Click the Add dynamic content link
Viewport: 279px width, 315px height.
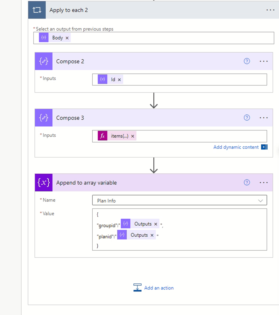(236, 147)
